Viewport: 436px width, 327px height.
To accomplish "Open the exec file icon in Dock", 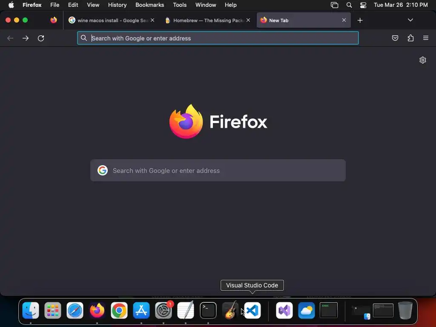I will 329,310.
